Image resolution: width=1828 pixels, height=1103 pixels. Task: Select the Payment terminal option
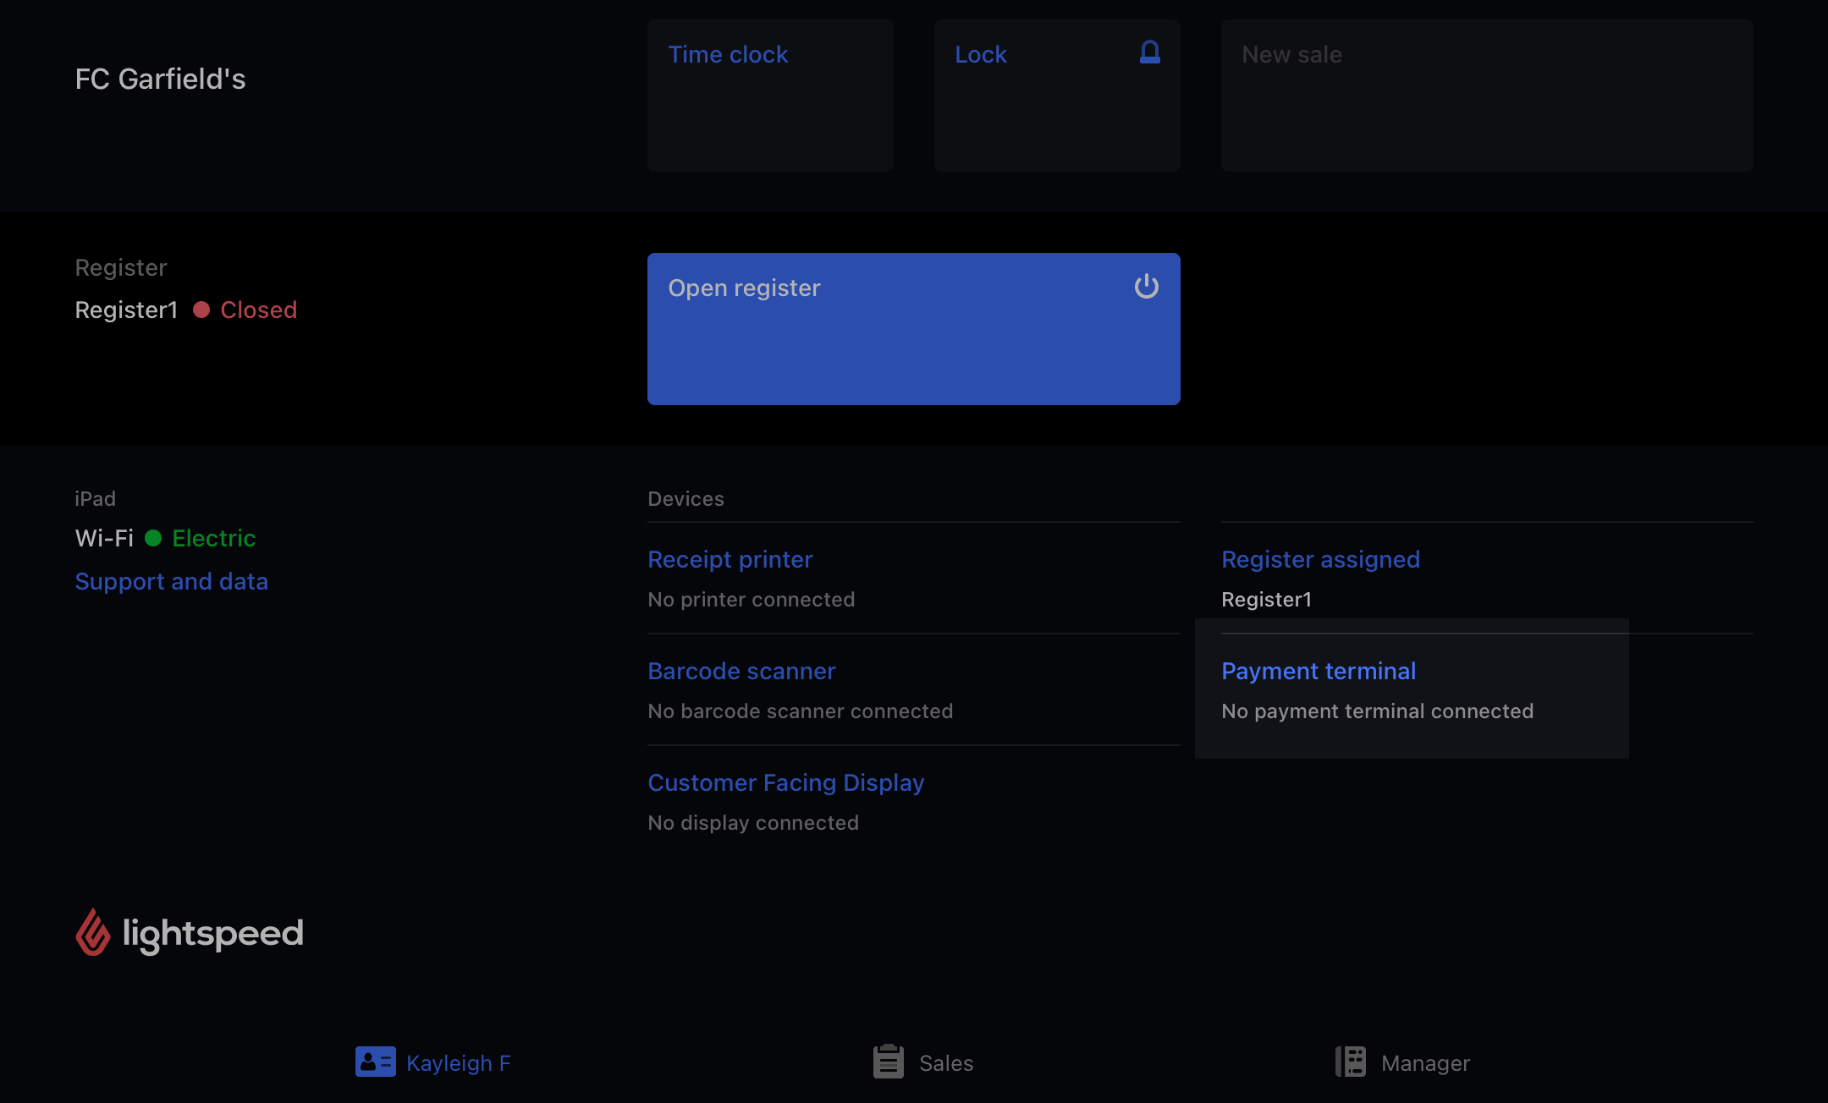tap(1318, 672)
